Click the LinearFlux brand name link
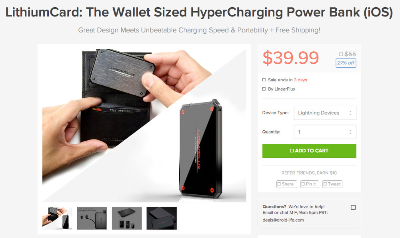The height and width of the screenshot is (238, 400). pyautogui.click(x=285, y=89)
